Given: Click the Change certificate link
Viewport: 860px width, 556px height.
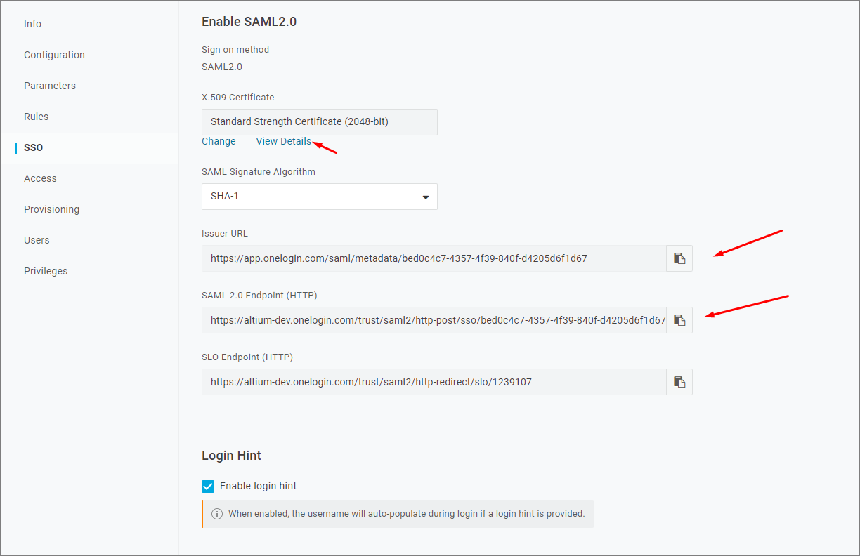Looking at the screenshot, I should pyautogui.click(x=219, y=141).
